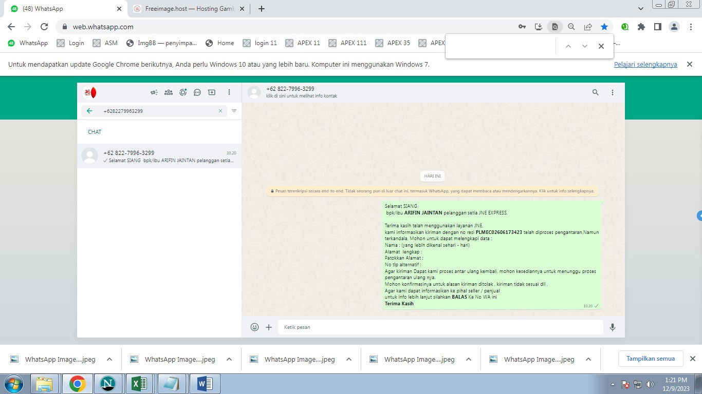Click the install app icon in address bar

539,27
